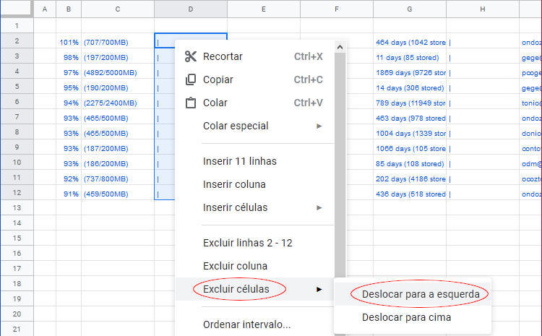Click cell 202 days (4186 stored)
Viewport: 542px width, 336px height.
410,178
